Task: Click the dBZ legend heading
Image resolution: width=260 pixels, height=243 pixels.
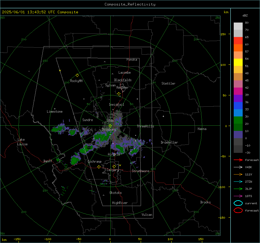Action: click(245, 15)
